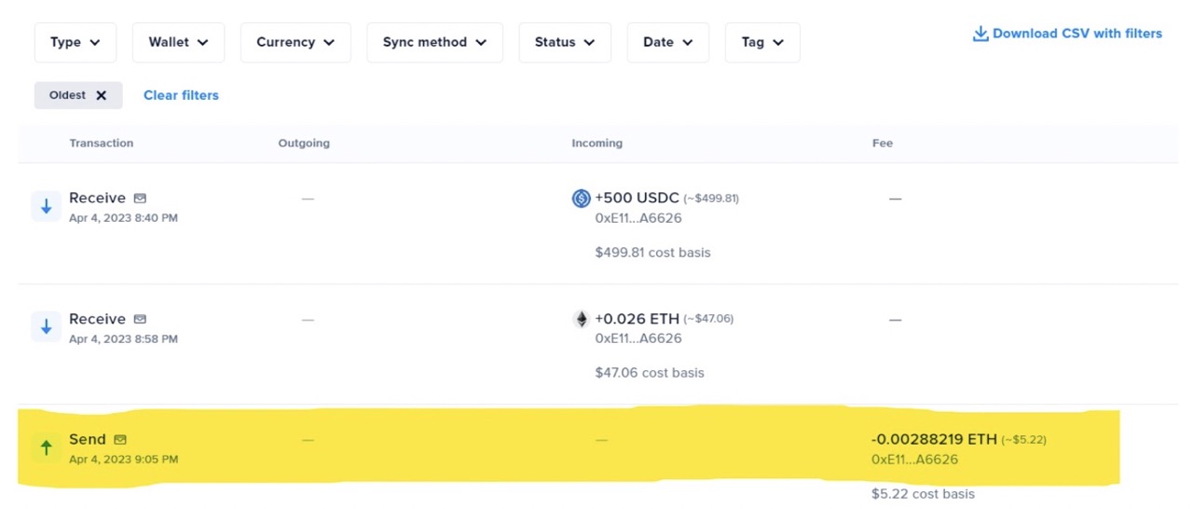
Task: Expand the Tag filter dropdown
Action: (762, 43)
